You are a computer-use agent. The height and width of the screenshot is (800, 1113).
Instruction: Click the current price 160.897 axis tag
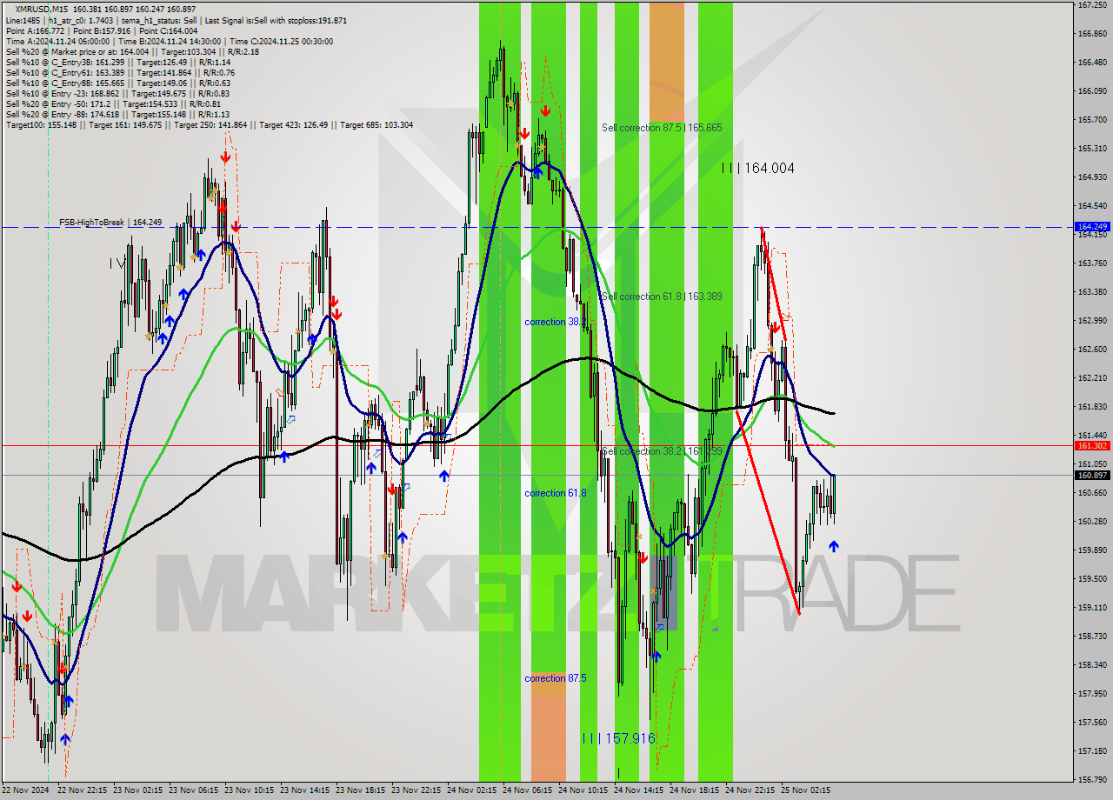(x=1092, y=475)
